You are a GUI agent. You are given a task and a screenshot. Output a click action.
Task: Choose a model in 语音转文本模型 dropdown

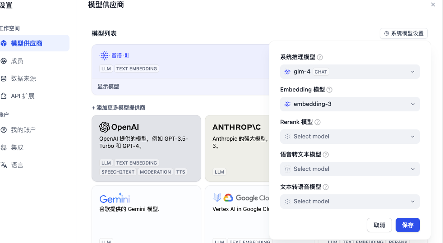(350, 169)
